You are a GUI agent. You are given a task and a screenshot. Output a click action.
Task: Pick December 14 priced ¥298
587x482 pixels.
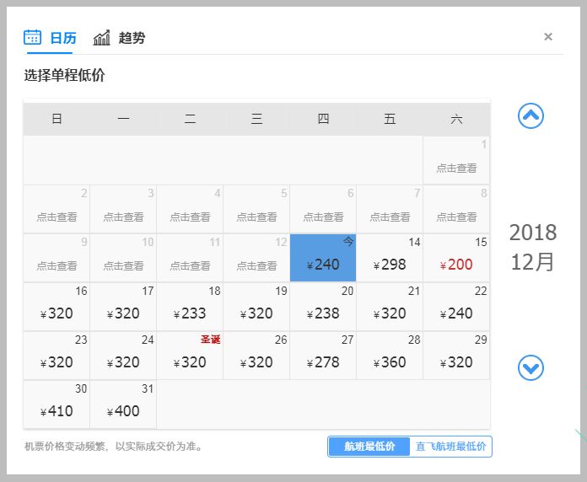click(390, 258)
